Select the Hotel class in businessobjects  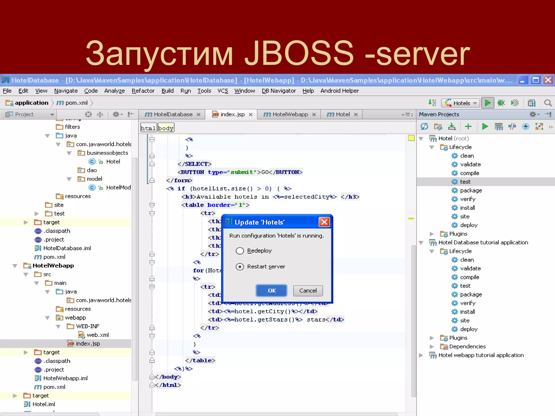point(104,162)
